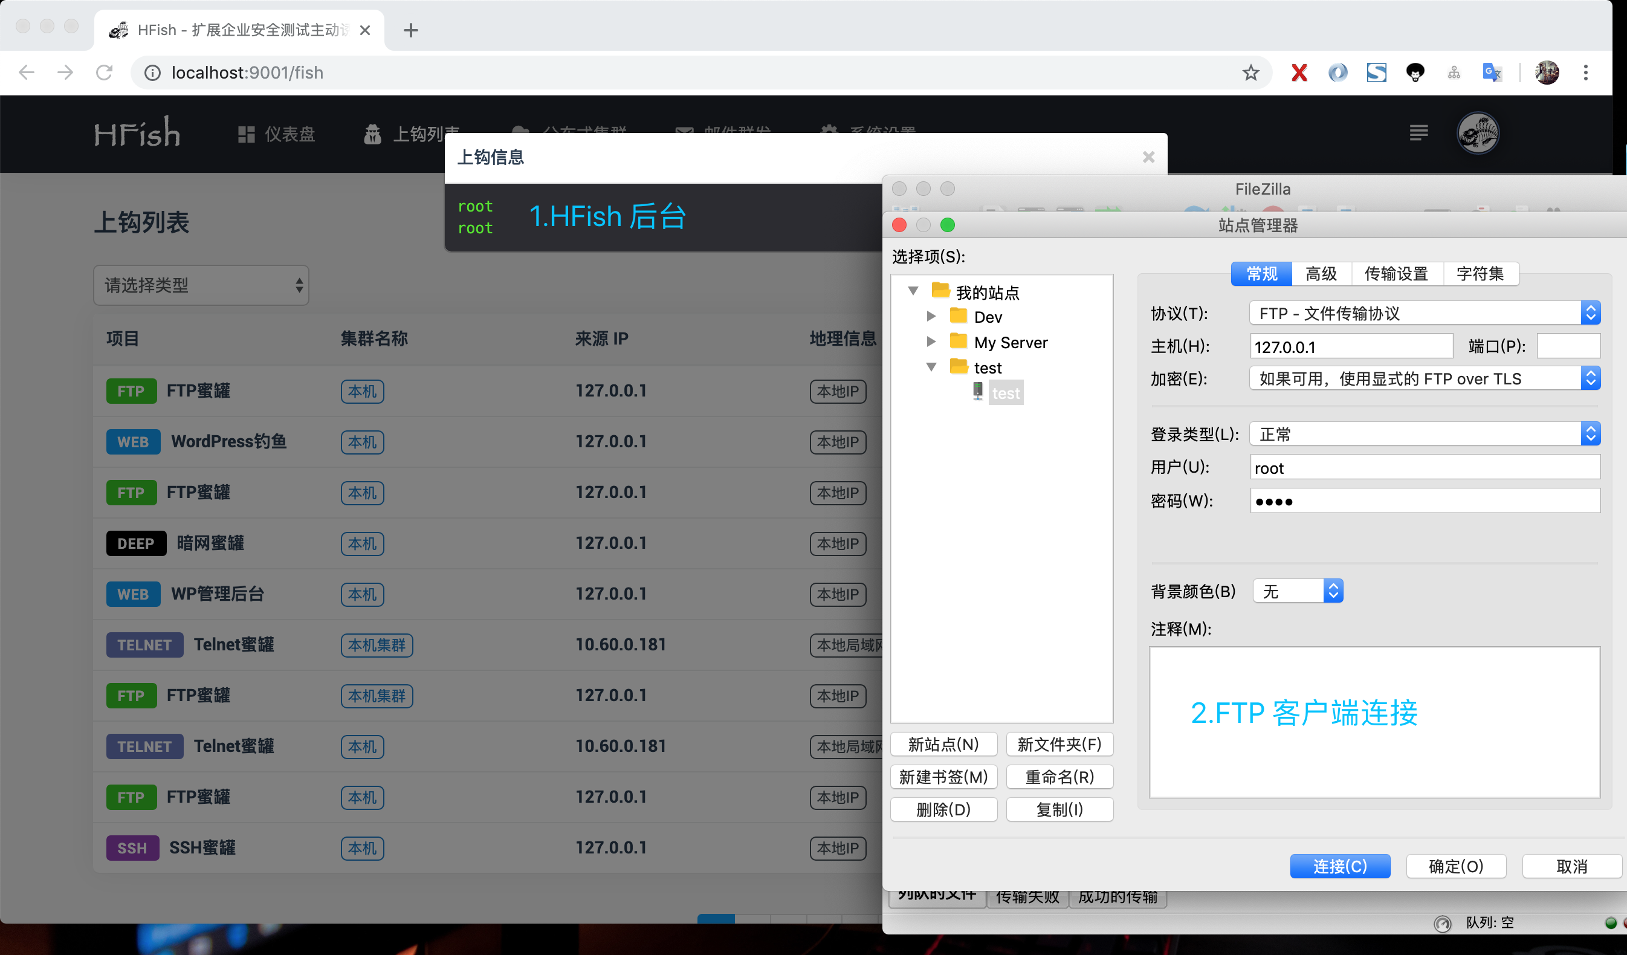Expand the Dev folder in site tree

tap(931, 316)
